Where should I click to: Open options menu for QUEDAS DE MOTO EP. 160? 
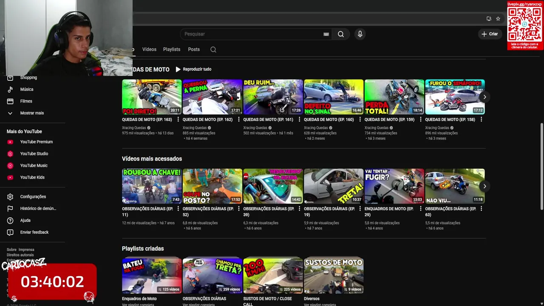pos(360,119)
